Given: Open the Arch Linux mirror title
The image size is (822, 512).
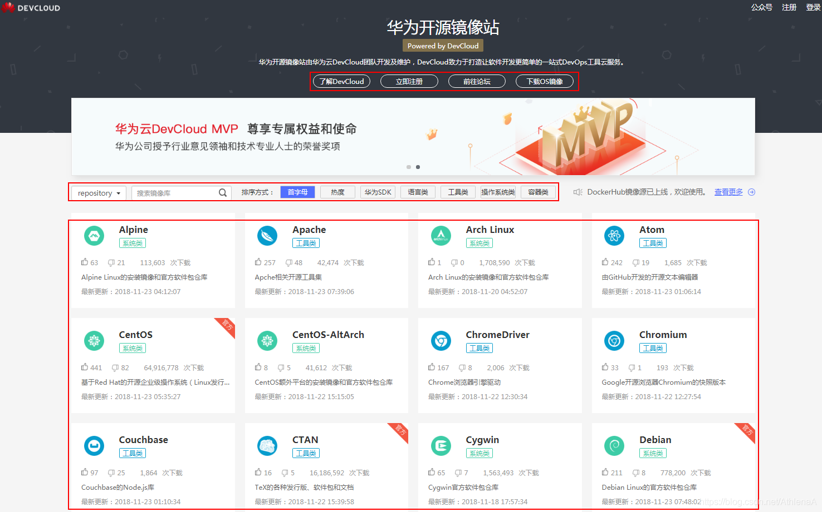Looking at the screenshot, I should pyautogui.click(x=490, y=230).
